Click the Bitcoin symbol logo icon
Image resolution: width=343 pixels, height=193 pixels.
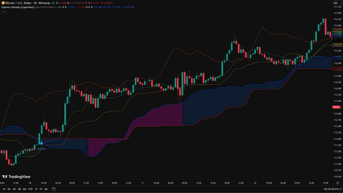pyautogui.click(x=3, y=3)
